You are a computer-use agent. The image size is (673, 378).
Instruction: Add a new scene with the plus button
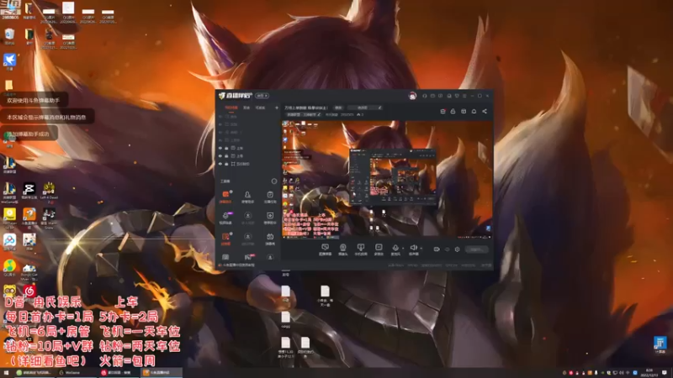pos(277,108)
